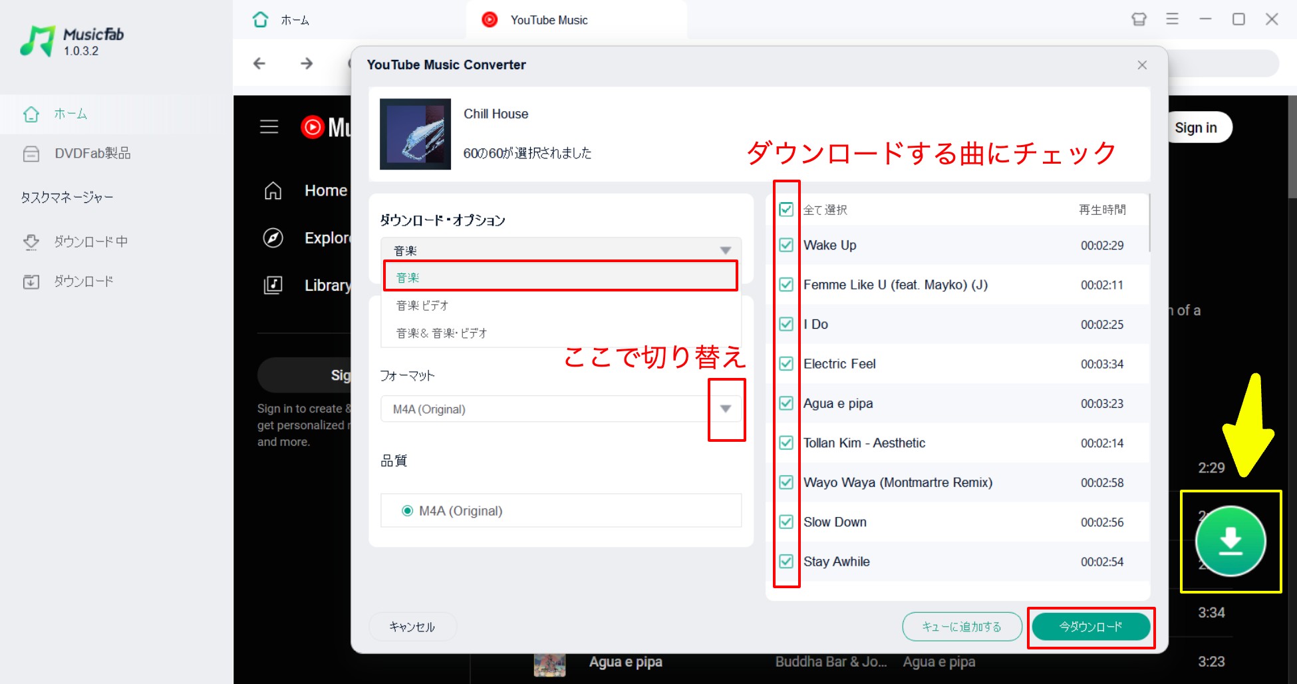Click the Slow Down track name
The width and height of the screenshot is (1297, 684).
835,522
